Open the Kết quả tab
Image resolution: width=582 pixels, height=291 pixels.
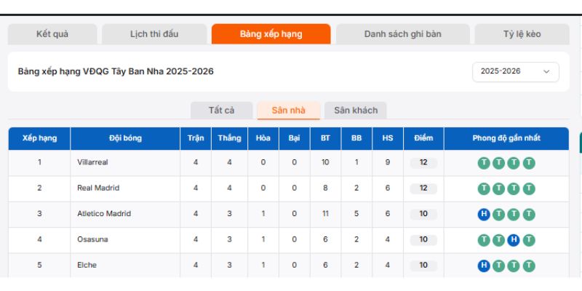[52, 34]
